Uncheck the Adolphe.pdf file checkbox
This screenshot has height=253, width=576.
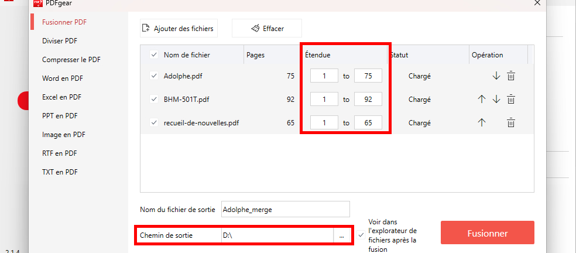[x=153, y=76]
